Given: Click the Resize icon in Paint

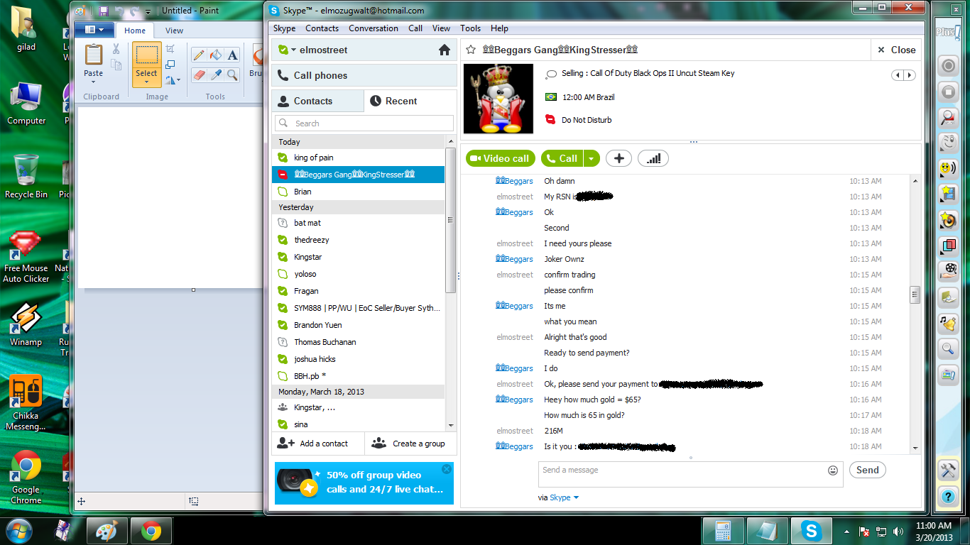Looking at the screenshot, I should click(x=170, y=65).
